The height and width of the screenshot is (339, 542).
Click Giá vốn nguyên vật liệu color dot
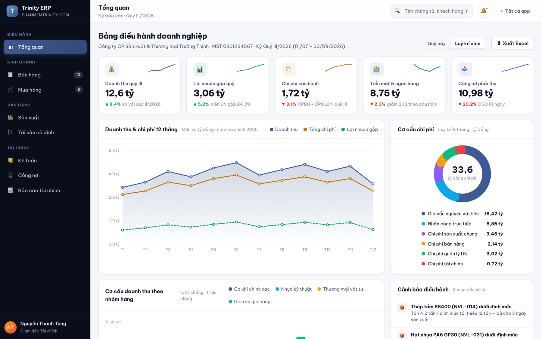click(423, 214)
